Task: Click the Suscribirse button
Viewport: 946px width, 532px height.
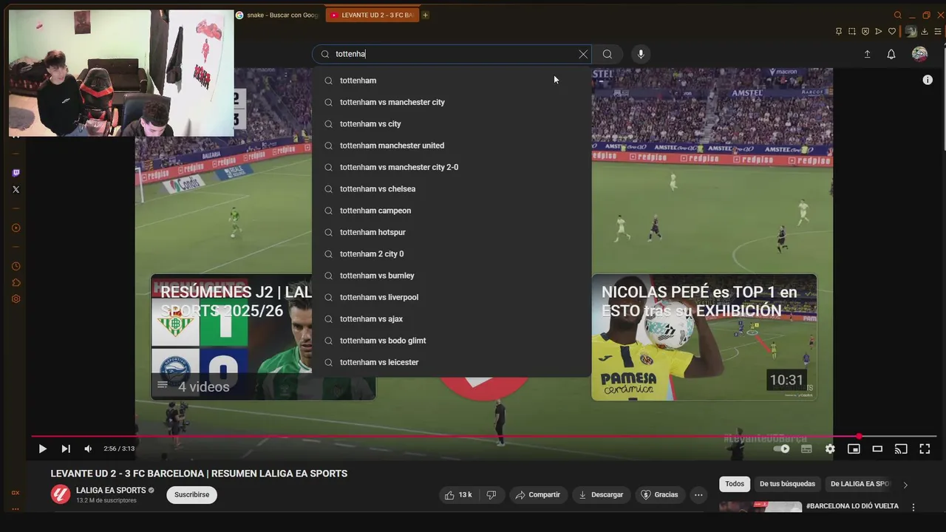Action: pos(191,495)
